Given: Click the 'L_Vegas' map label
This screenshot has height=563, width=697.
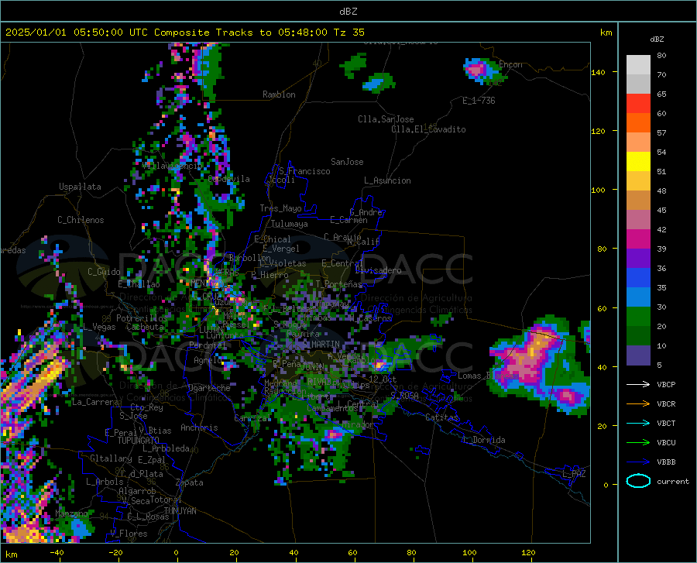Looking at the screenshot, I should (99, 327).
